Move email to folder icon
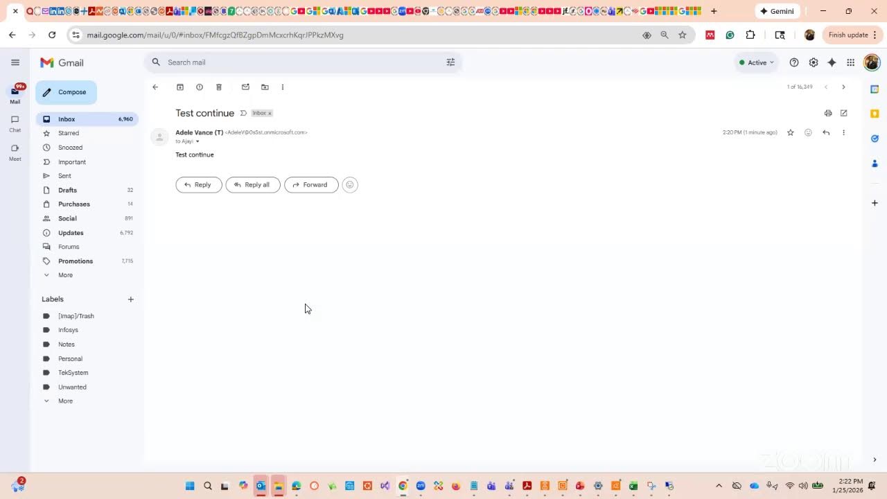The width and height of the screenshot is (887, 499). pyautogui.click(x=265, y=87)
